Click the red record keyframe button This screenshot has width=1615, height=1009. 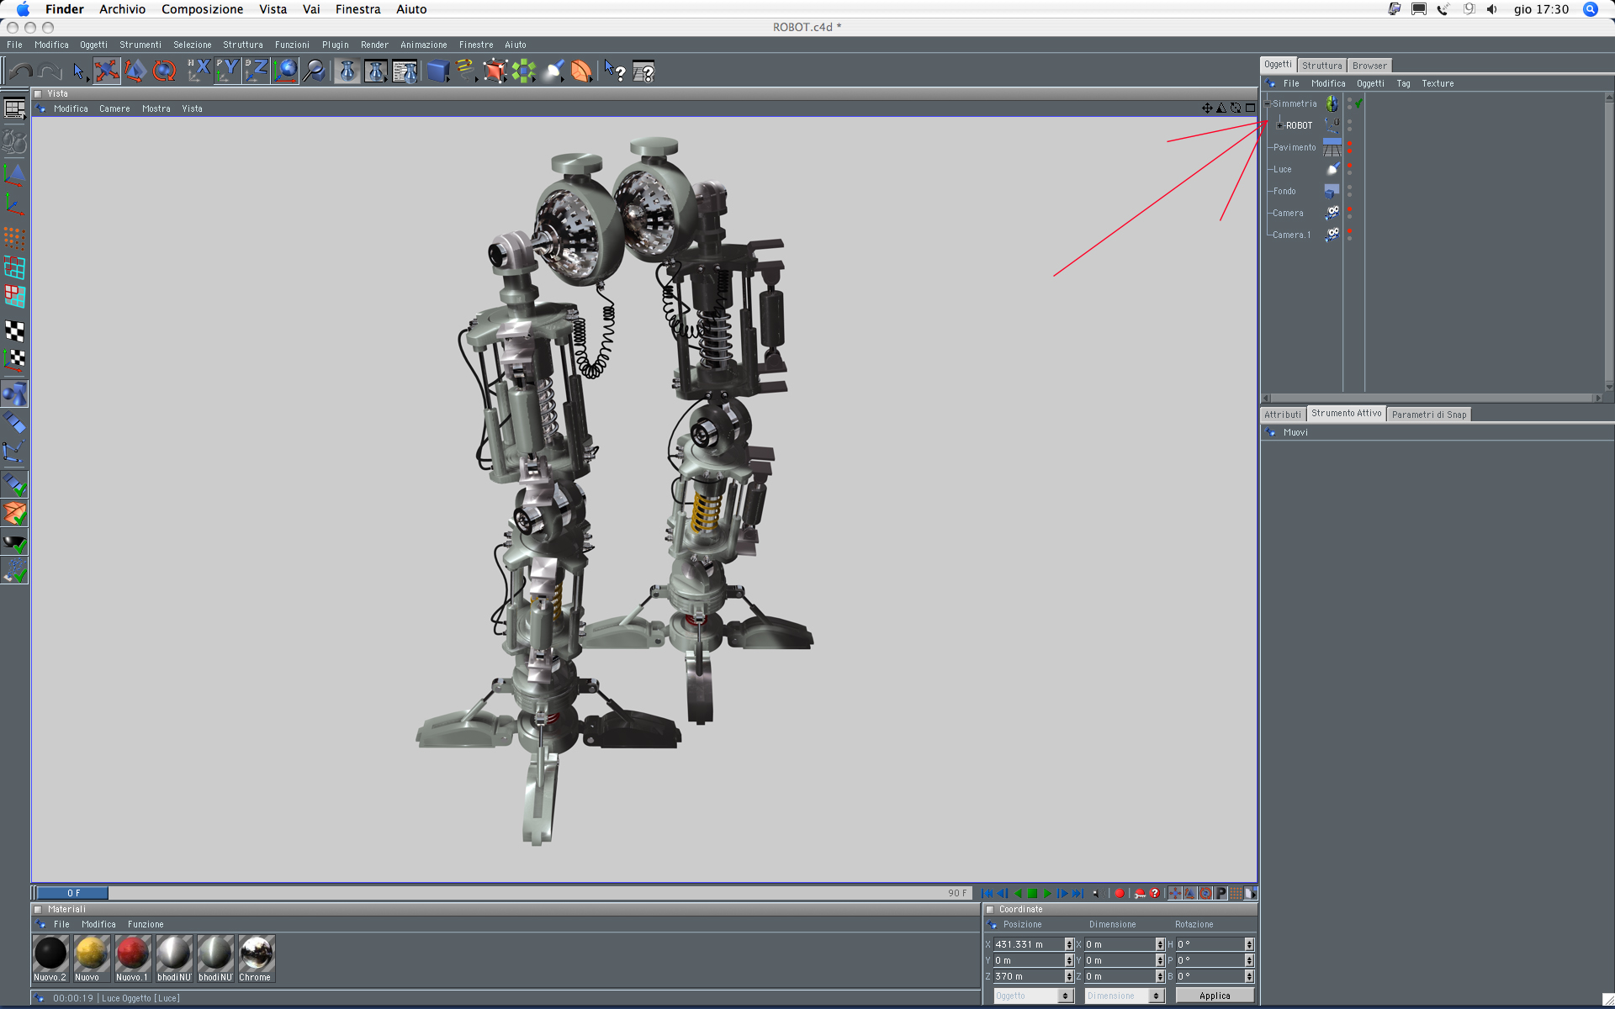pyautogui.click(x=1119, y=893)
